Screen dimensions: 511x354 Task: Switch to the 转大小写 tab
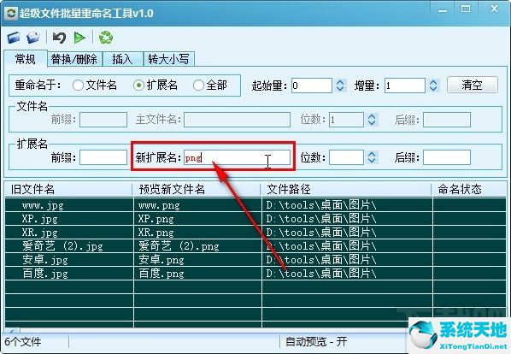point(169,59)
